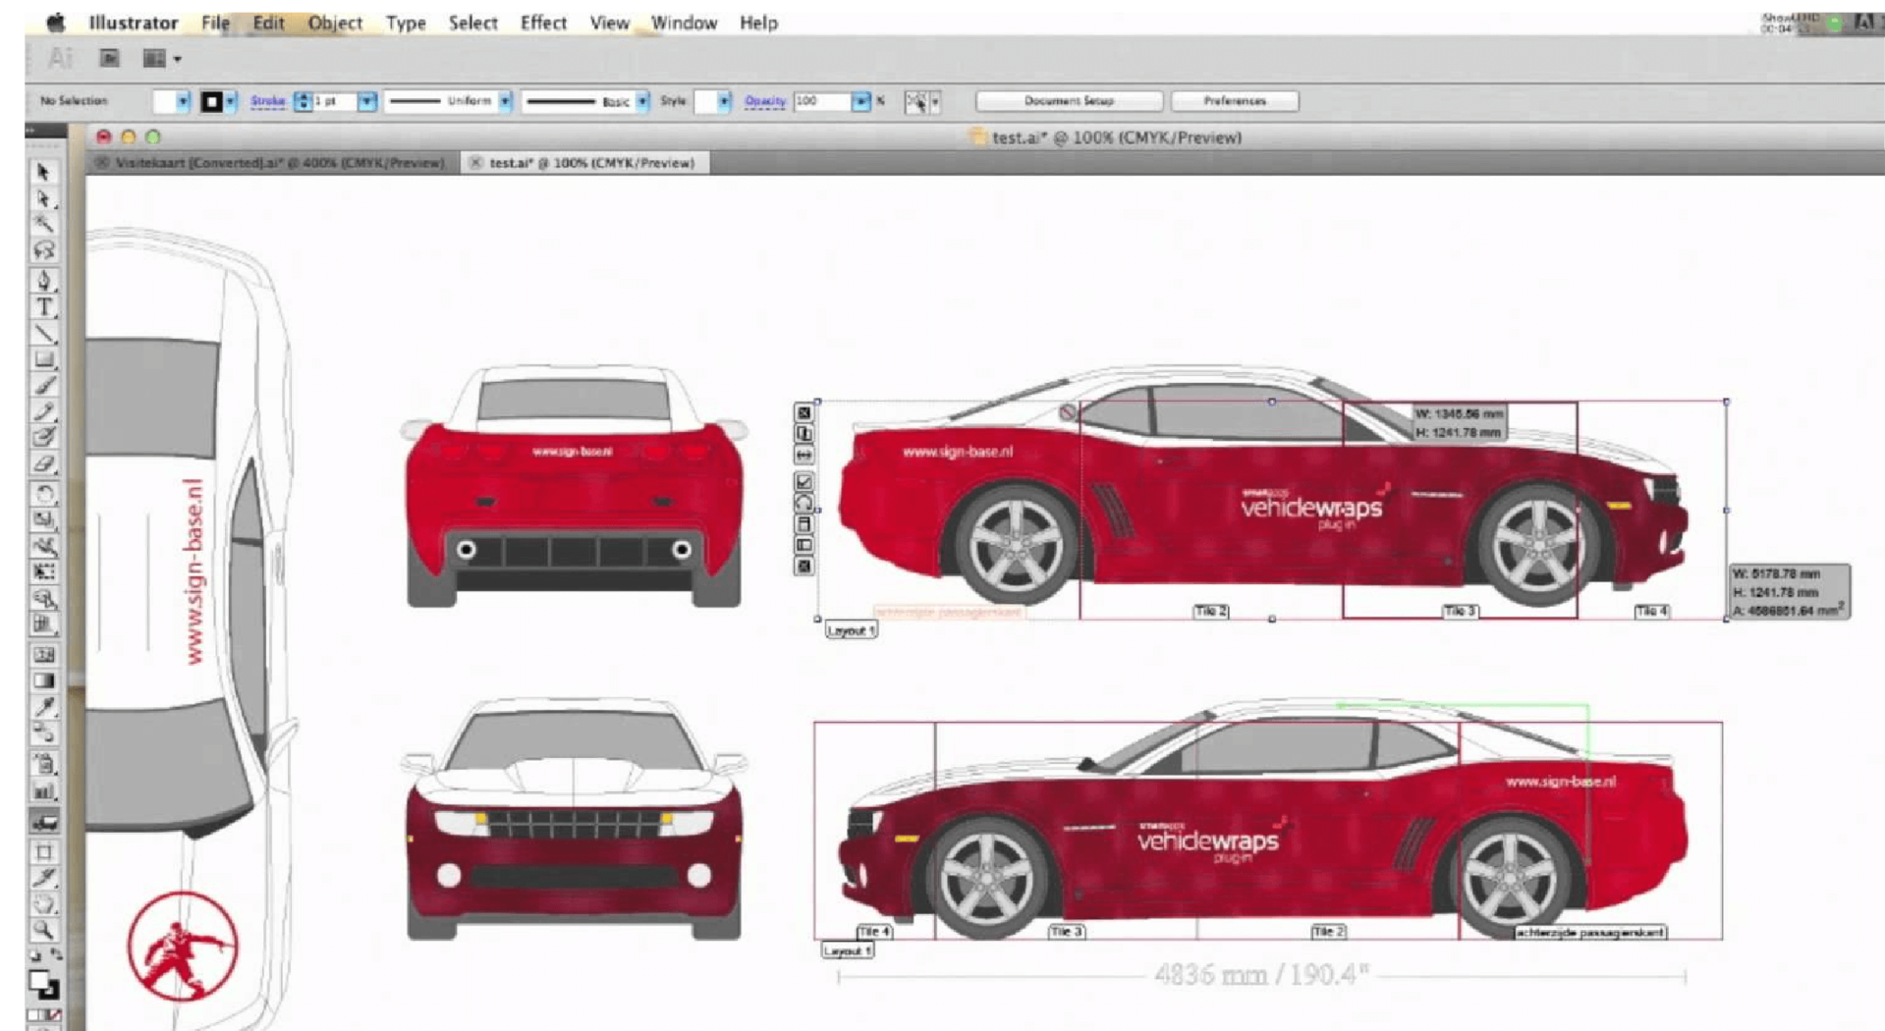This screenshot has height=1031, width=1885.
Task: Click the Opacity panel link
Action: point(765,101)
